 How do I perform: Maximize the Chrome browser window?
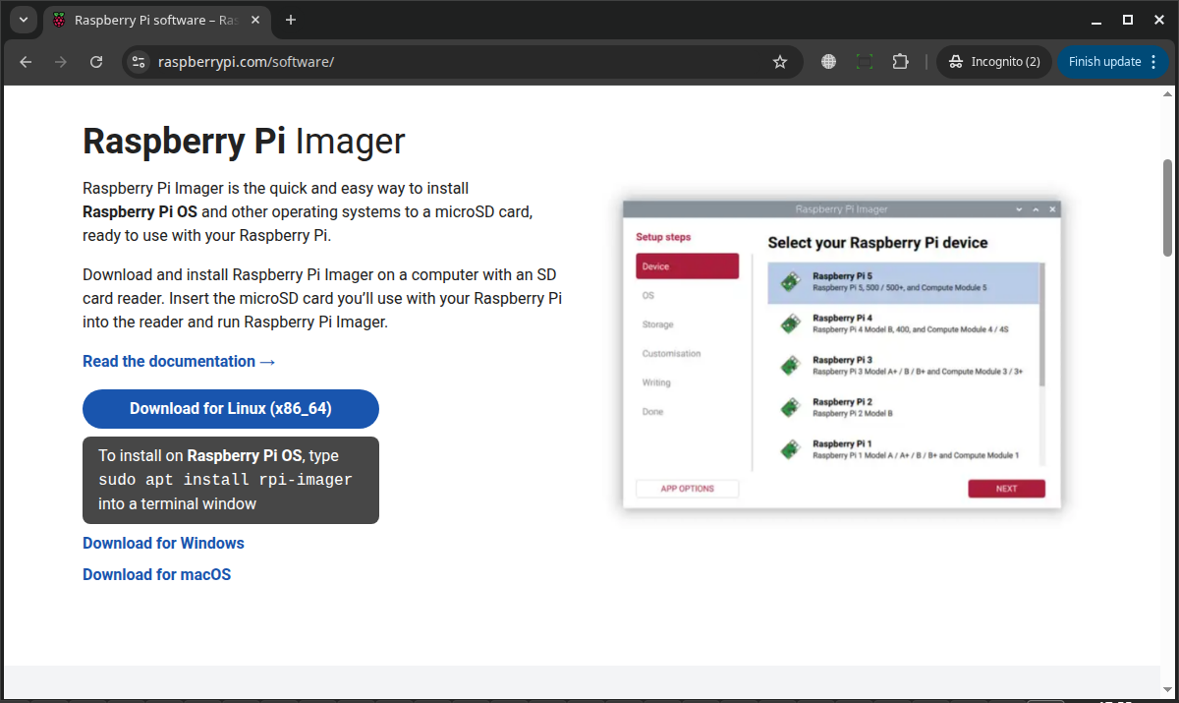1128,20
